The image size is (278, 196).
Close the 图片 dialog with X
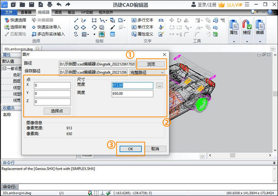164,54
